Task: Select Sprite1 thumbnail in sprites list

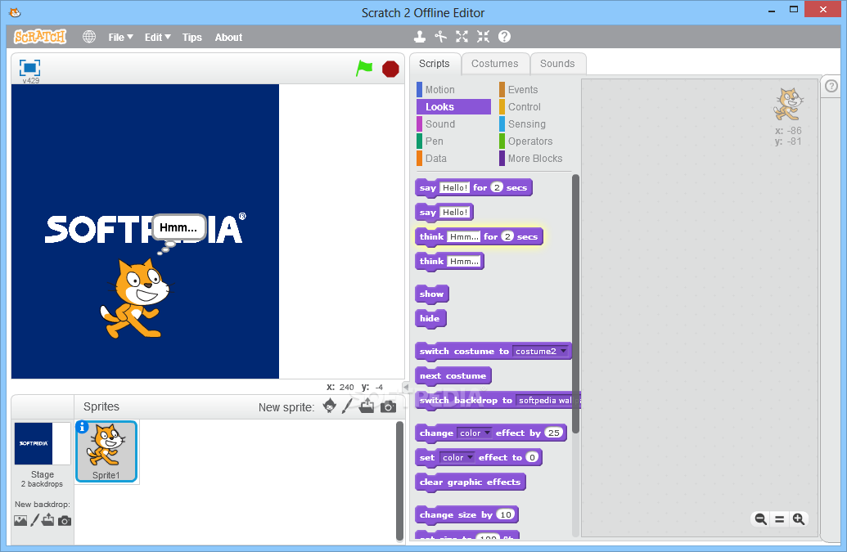Action: pyautogui.click(x=106, y=451)
